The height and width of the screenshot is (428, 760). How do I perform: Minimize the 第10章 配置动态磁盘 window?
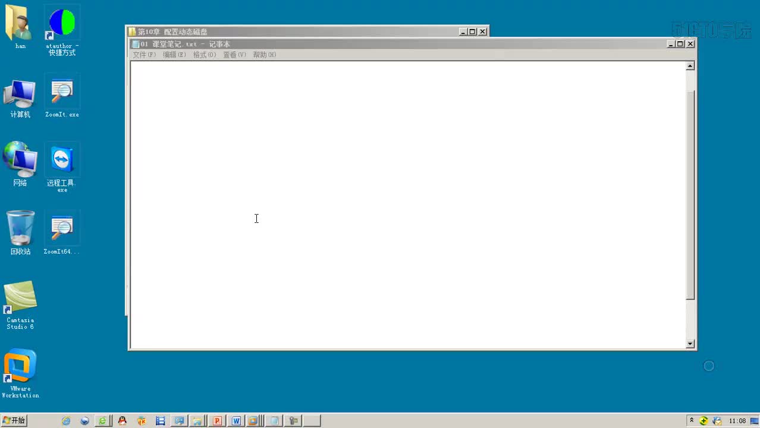point(463,32)
